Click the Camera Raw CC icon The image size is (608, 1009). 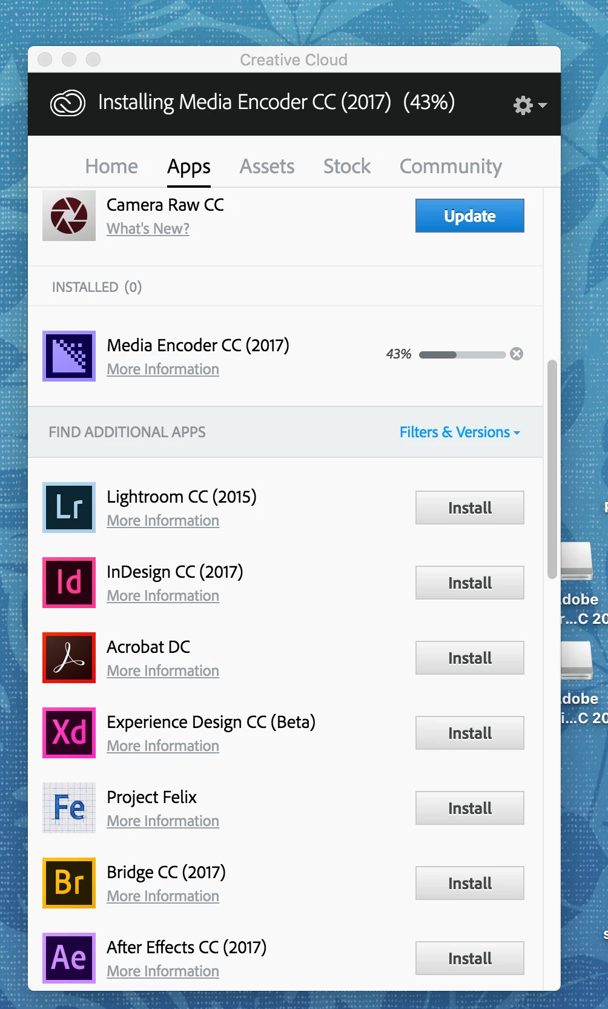click(x=69, y=216)
